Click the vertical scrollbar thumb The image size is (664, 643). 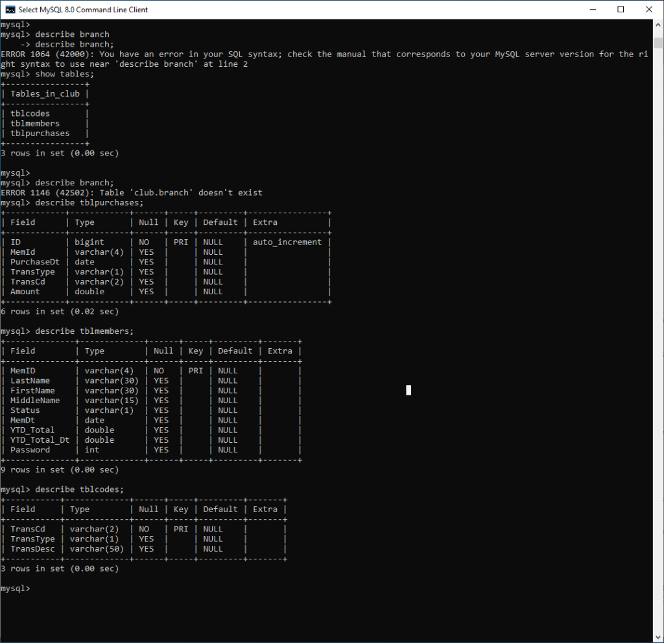coord(658,43)
